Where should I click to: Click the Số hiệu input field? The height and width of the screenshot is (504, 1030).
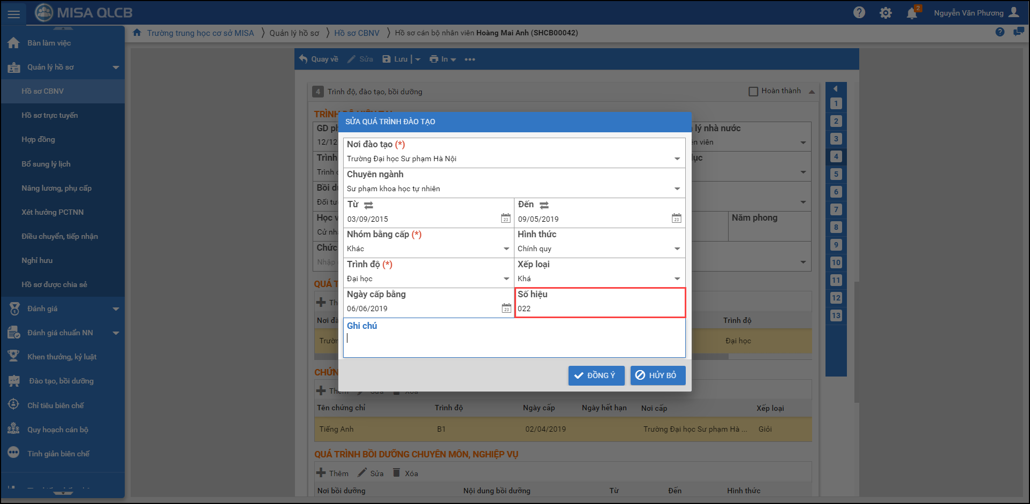(x=599, y=309)
